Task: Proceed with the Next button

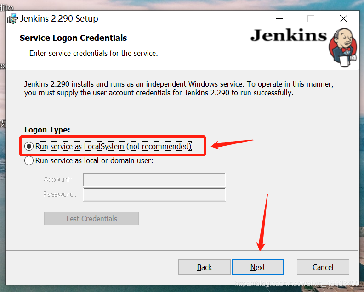Action: tap(258, 267)
